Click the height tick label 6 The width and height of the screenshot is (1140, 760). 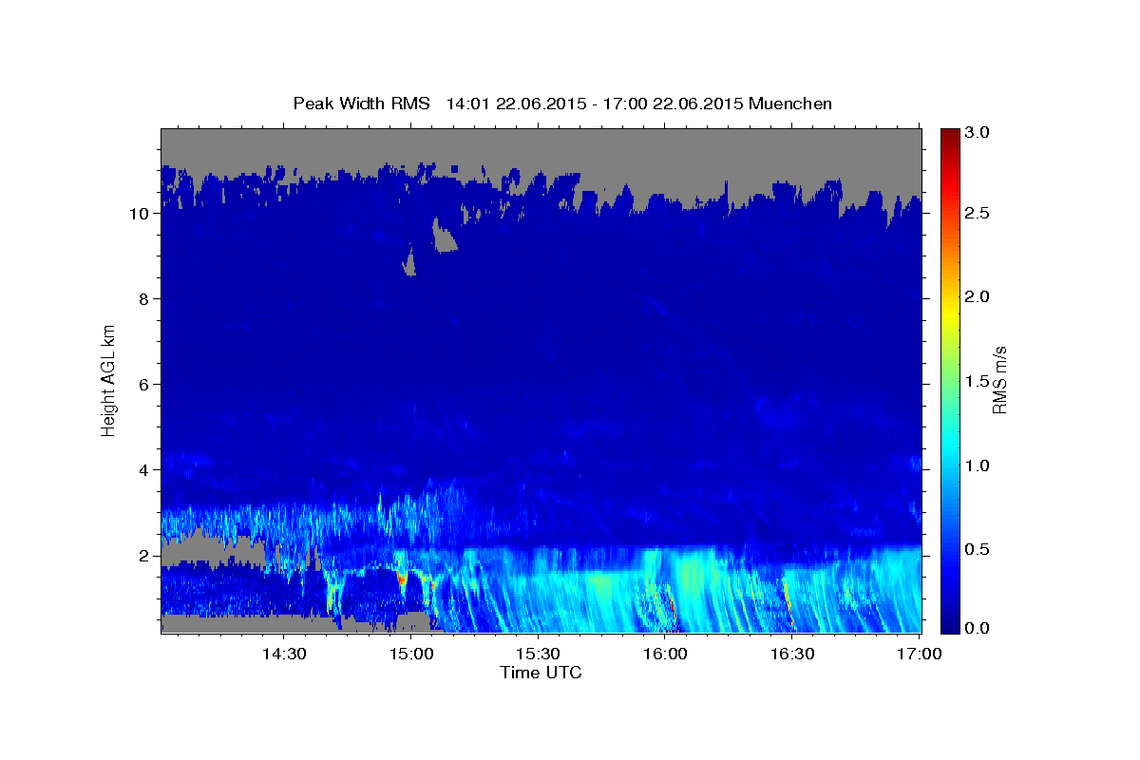pos(143,385)
